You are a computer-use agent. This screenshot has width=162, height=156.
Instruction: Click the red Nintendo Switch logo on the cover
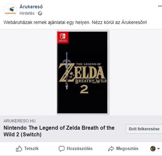click(63, 37)
